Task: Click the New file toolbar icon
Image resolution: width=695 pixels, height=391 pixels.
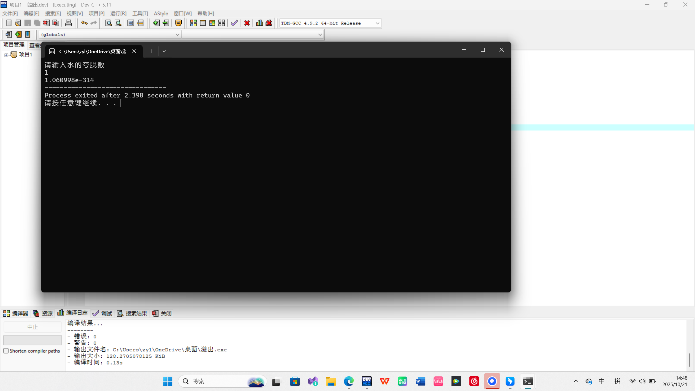Action: (9, 23)
